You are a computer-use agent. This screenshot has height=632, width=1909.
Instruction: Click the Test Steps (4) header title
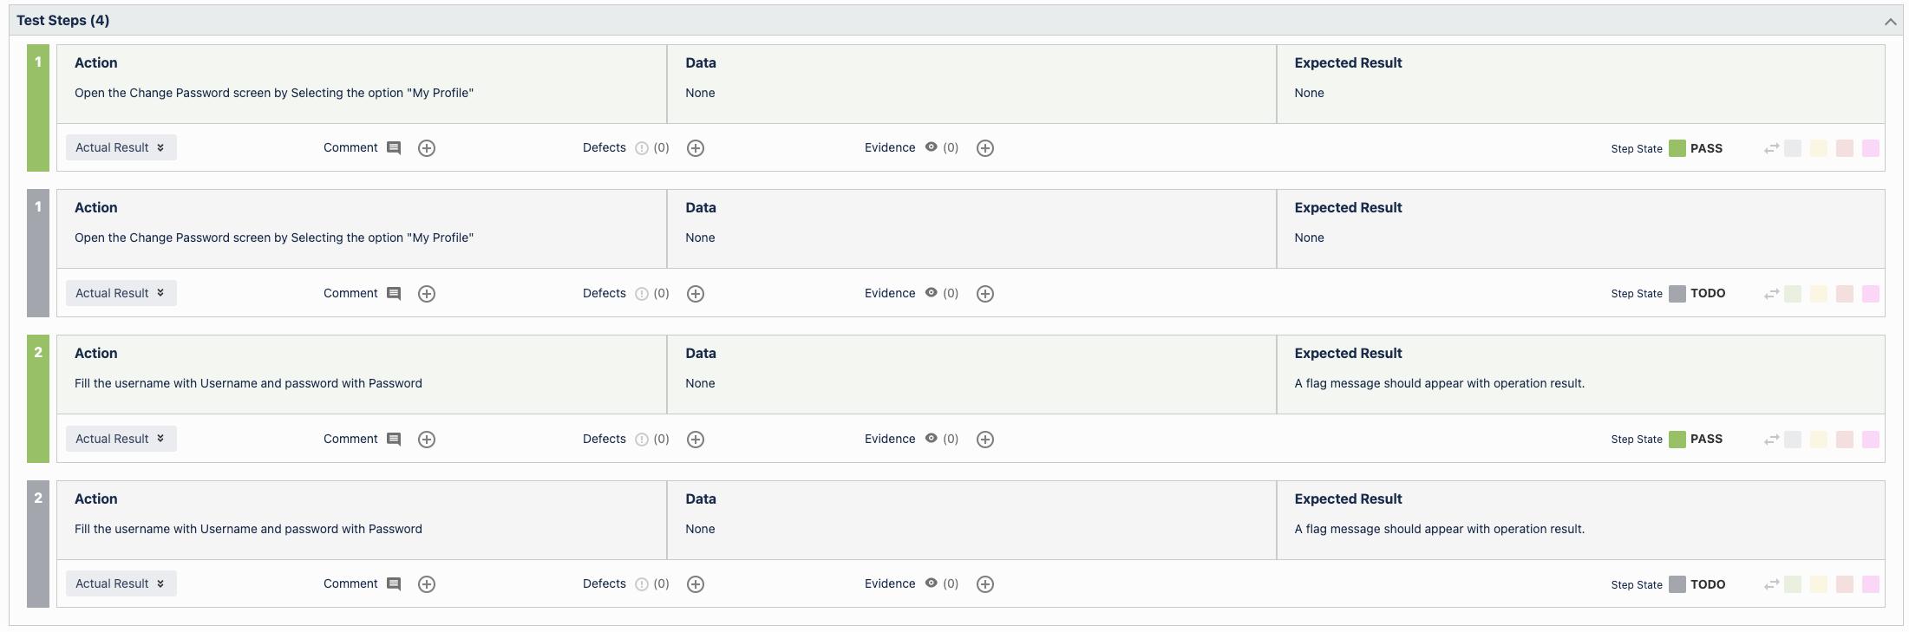[63, 20]
